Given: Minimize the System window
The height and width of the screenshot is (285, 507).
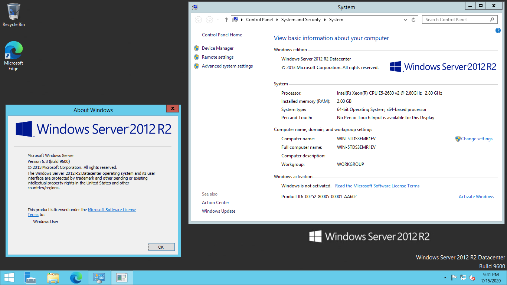Looking at the screenshot, I should tap(471, 6).
